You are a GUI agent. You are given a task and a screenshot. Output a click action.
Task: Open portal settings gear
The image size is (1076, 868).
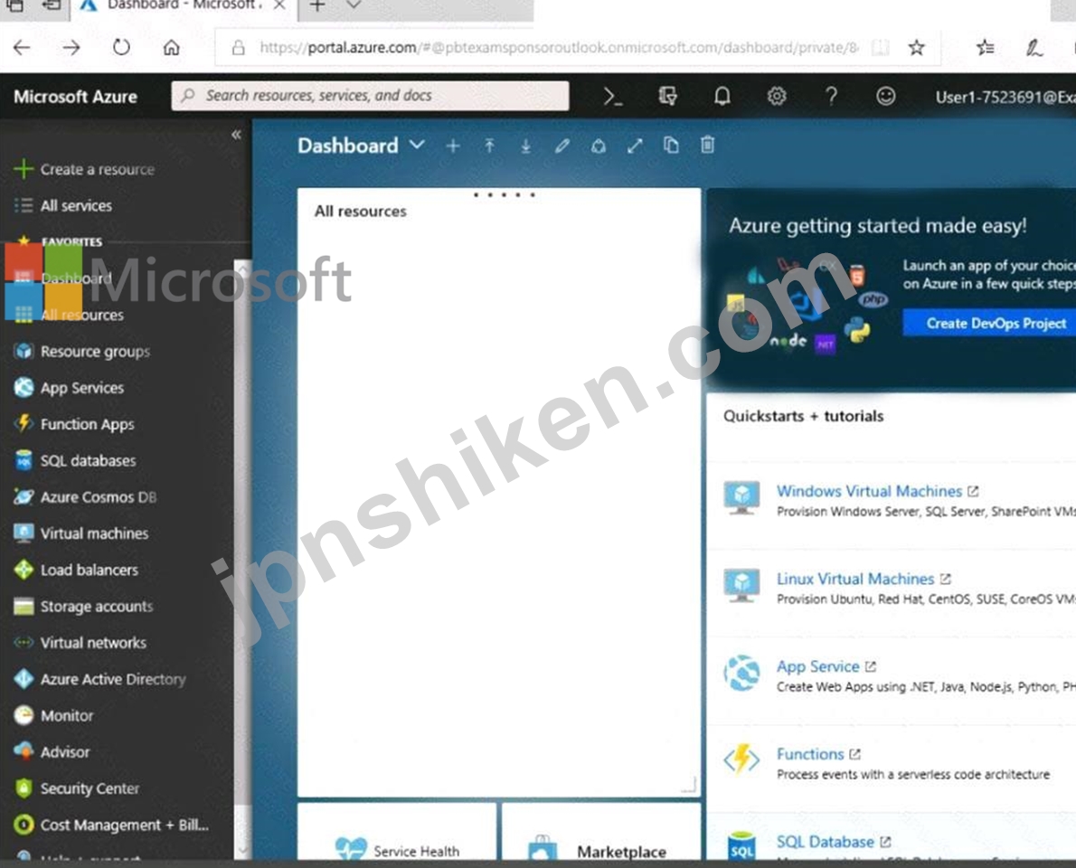click(776, 96)
